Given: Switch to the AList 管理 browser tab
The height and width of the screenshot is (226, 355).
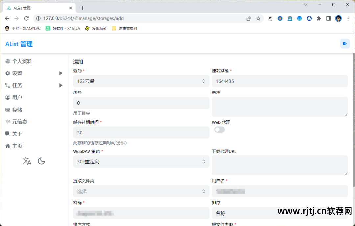Looking at the screenshot, I should point(36,7).
